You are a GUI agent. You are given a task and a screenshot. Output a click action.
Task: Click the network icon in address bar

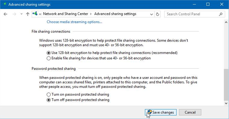point(35,14)
